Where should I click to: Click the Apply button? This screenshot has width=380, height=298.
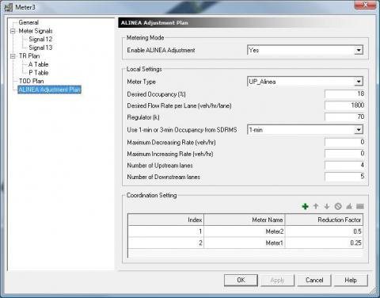click(x=277, y=280)
